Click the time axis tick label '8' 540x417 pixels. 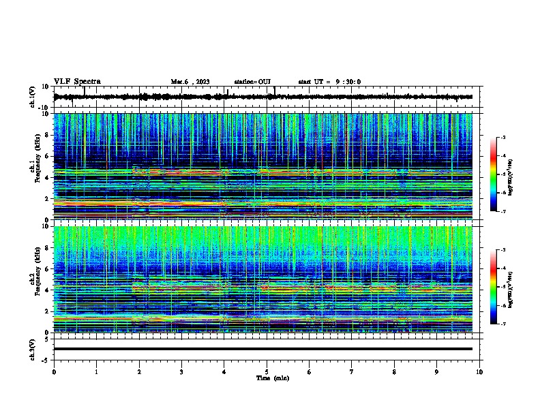coord(394,372)
